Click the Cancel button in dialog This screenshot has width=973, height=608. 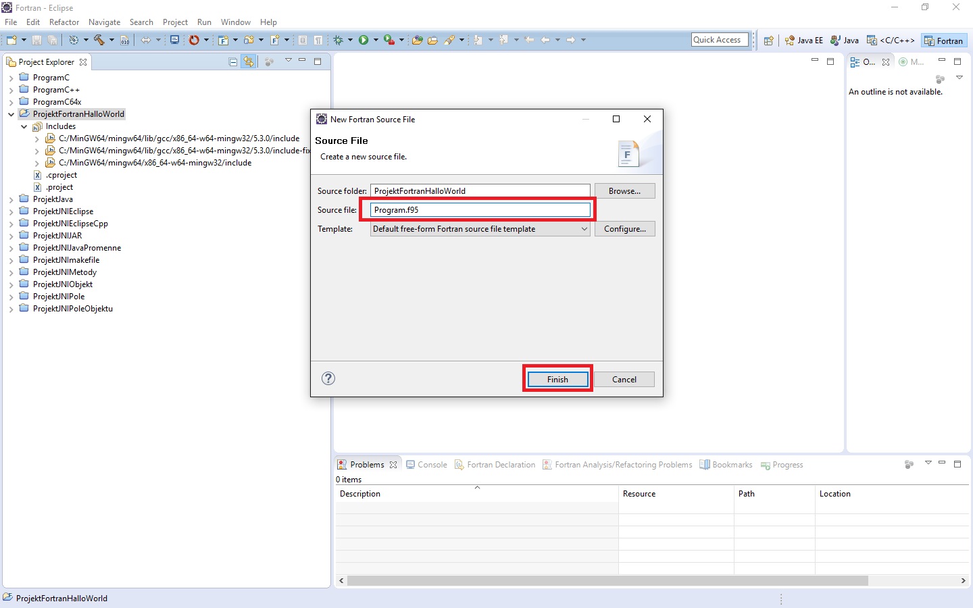(x=624, y=379)
